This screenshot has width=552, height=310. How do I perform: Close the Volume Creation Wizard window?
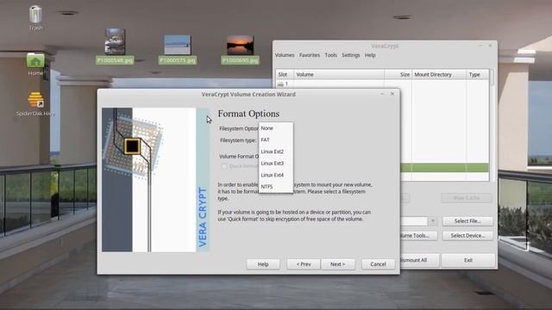pyautogui.click(x=392, y=94)
